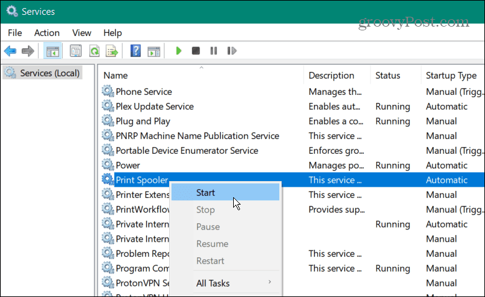Image resolution: width=485 pixels, height=297 pixels.
Task: Sort by the Name column header
Action: (116, 76)
